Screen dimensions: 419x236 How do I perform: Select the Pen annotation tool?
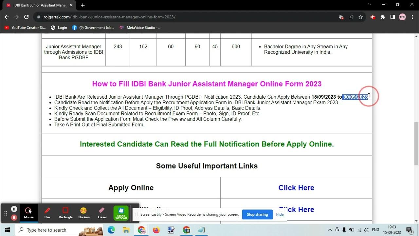pos(47,212)
